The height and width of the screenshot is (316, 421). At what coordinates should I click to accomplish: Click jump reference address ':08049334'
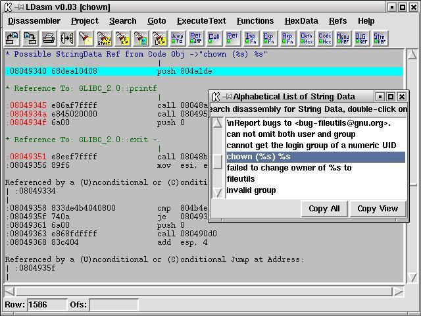(x=36, y=191)
